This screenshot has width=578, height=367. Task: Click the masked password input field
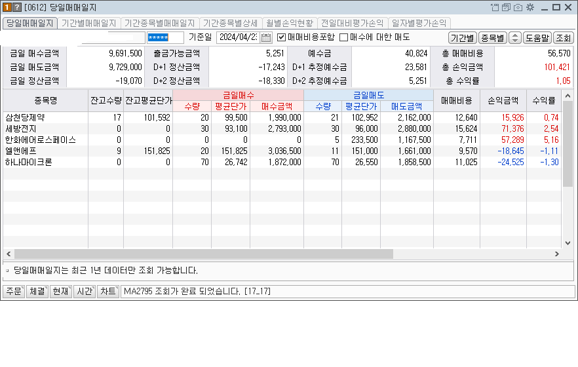[x=166, y=37]
